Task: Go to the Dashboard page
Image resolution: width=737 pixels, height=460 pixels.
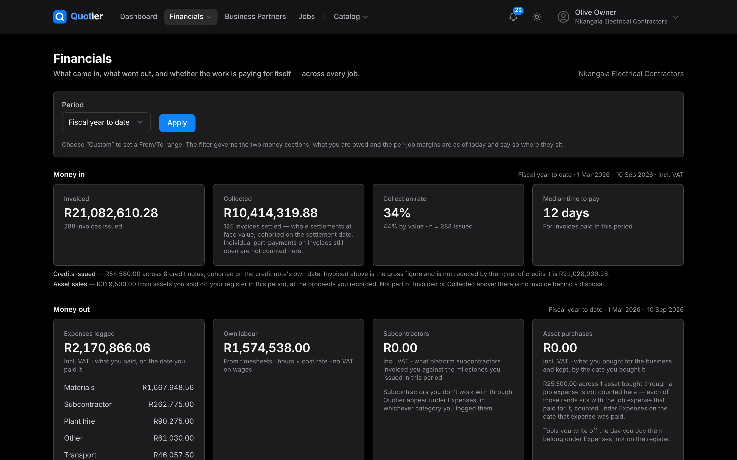Action: [x=138, y=17]
